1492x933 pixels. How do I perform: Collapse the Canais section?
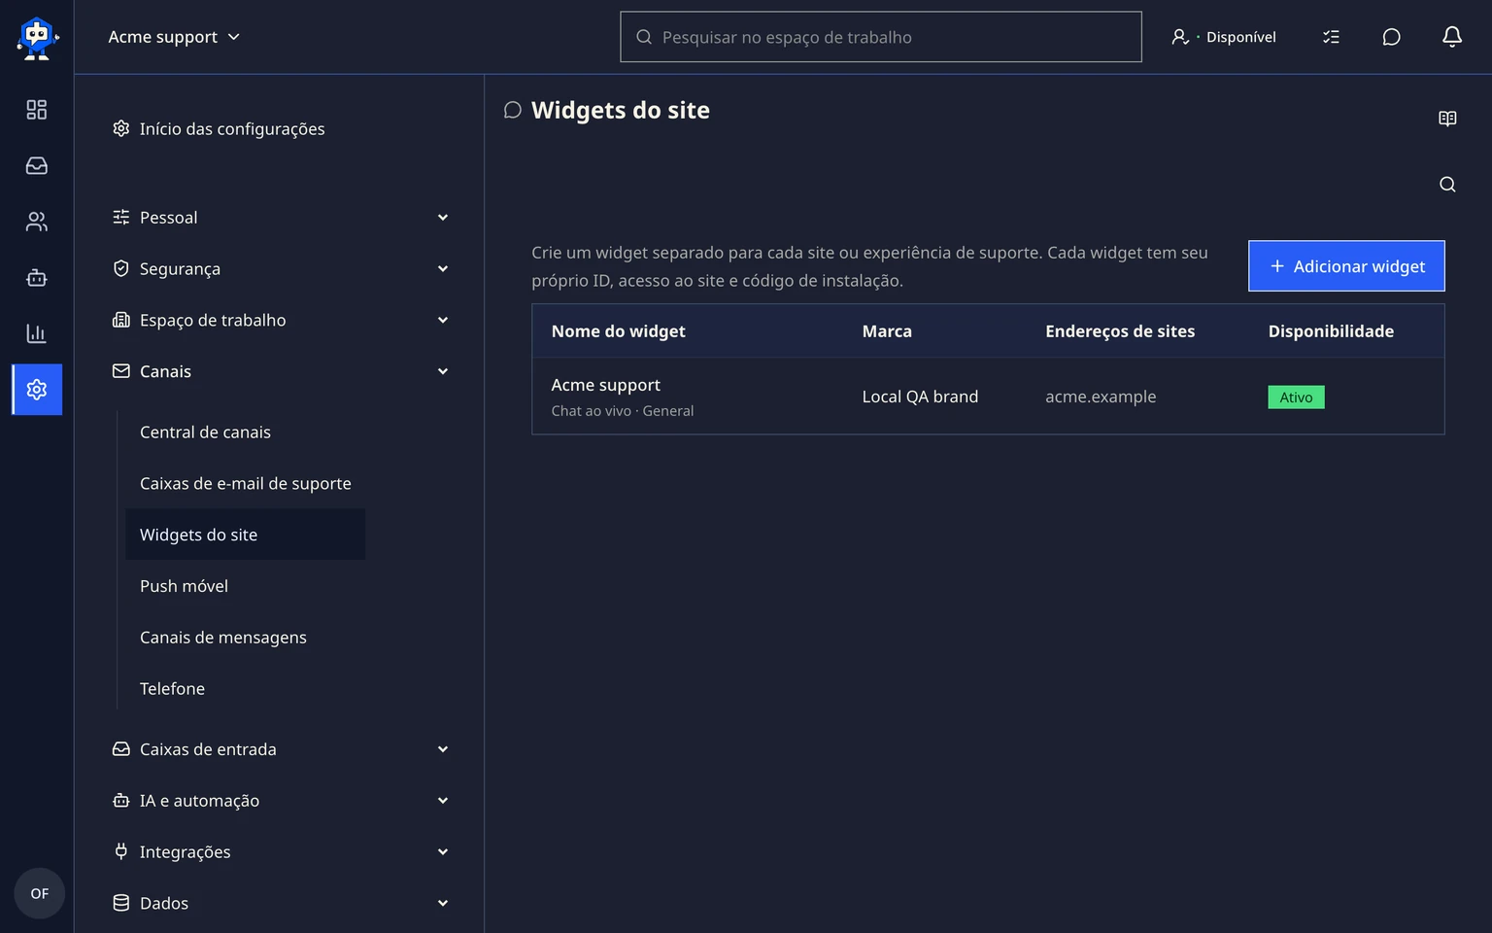coord(281,371)
